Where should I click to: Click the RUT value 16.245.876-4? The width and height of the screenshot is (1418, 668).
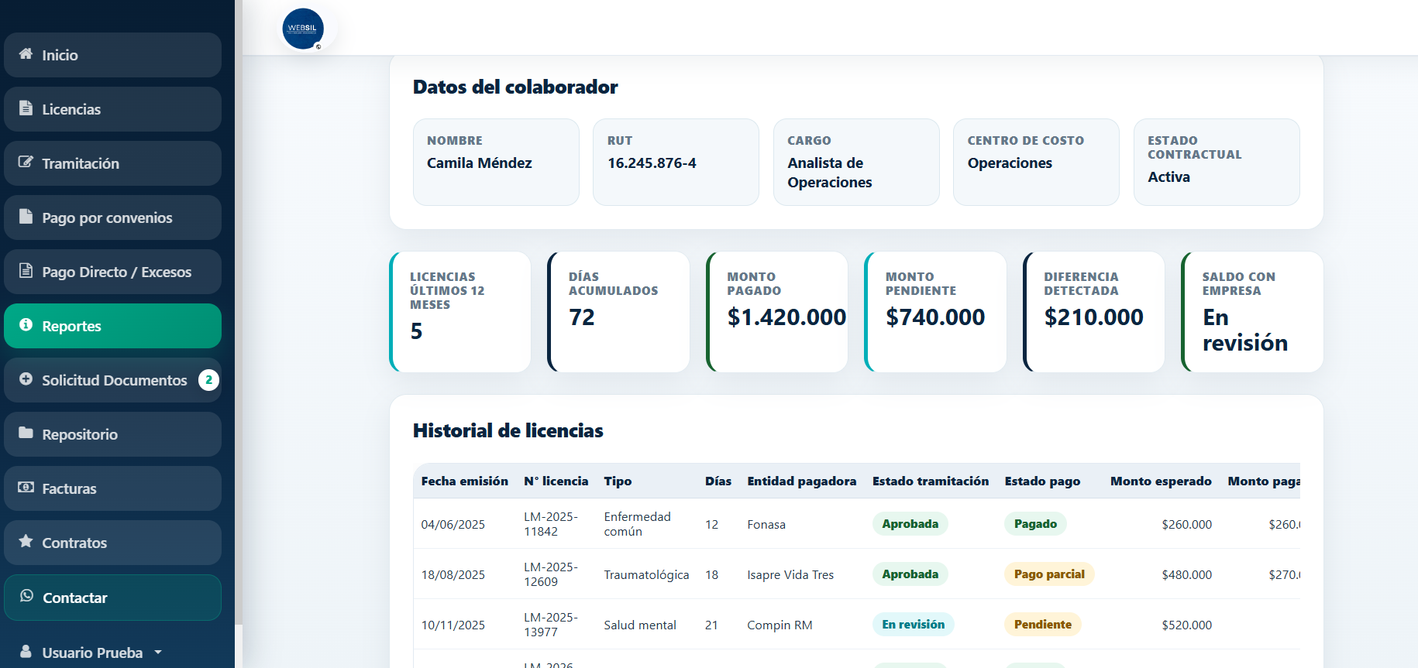(x=652, y=163)
